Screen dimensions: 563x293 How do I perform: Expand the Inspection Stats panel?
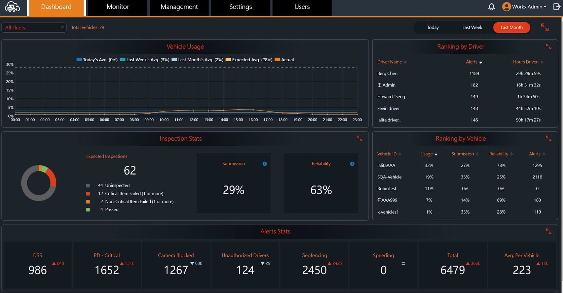359,139
